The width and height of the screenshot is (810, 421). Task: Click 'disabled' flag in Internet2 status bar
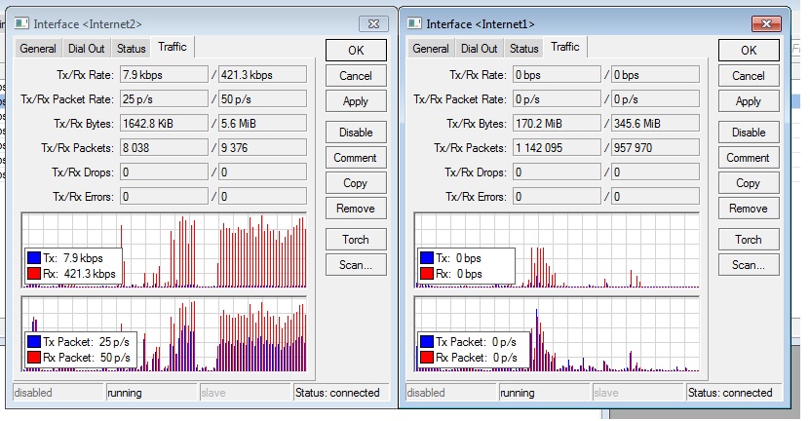pyautogui.click(x=33, y=393)
